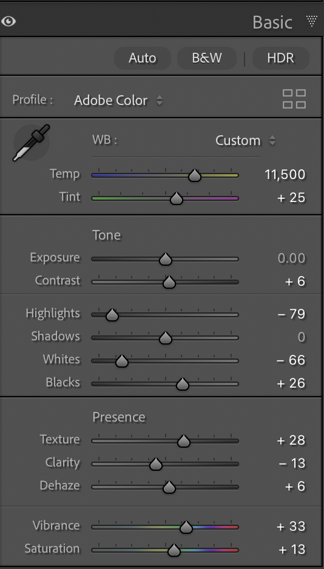
Task: Switch to B&W treatment
Action: 207,58
